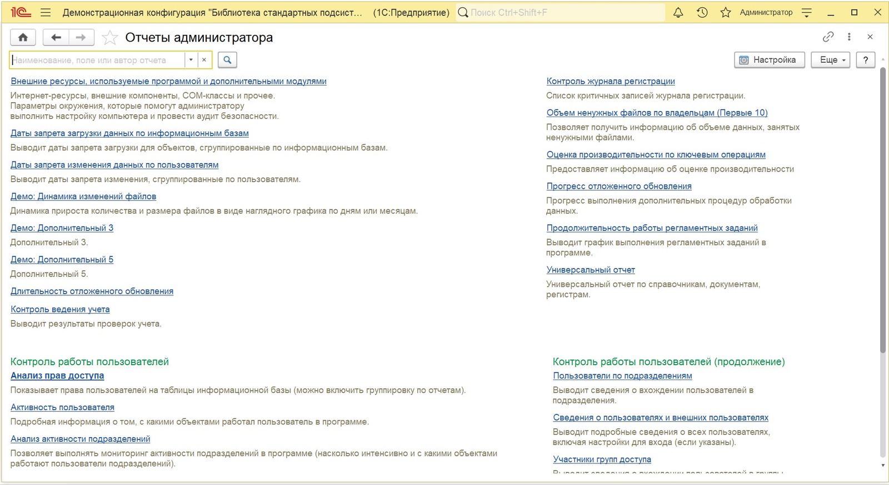Click the vertical scrollbar thumb
Viewport: 889px width, 485px height.
883,211
